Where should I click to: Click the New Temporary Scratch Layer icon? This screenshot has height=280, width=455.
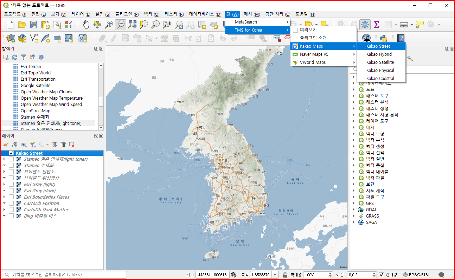click(x=57, y=38)
